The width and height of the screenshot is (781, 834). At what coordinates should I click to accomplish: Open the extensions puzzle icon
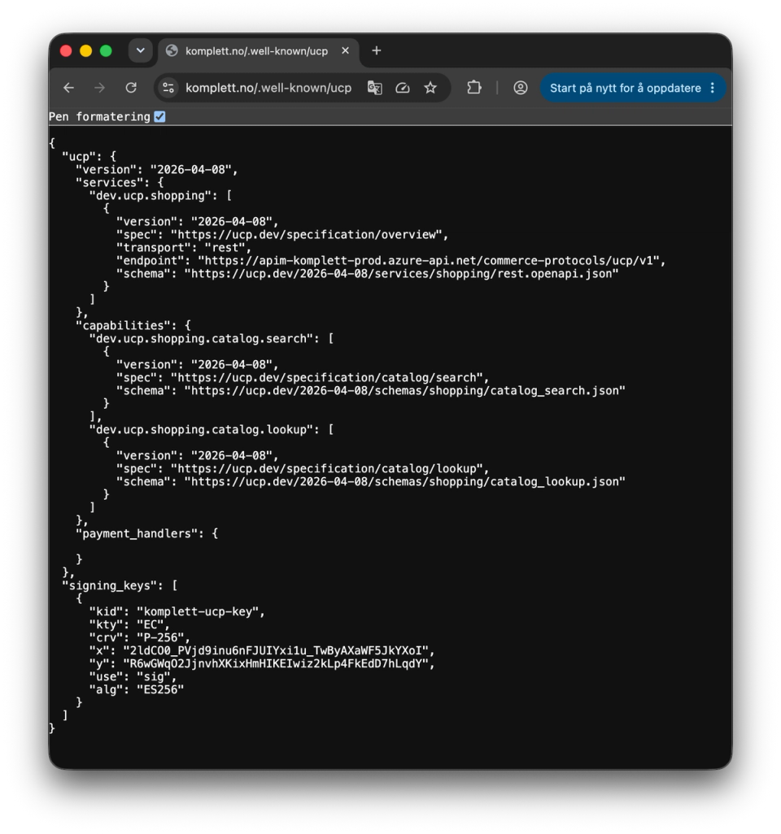473,88
